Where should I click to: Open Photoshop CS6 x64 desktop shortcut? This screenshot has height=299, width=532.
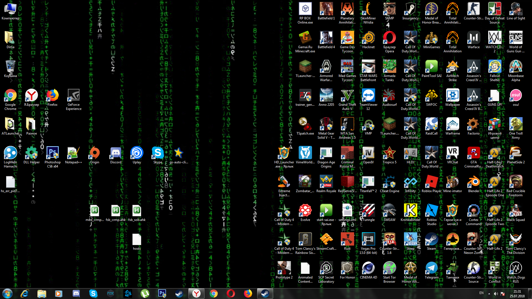click(53, 157)
